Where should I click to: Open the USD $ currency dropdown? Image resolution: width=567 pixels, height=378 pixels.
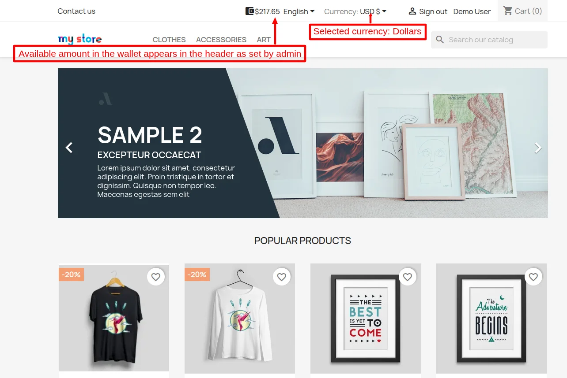tap(373, 11)
